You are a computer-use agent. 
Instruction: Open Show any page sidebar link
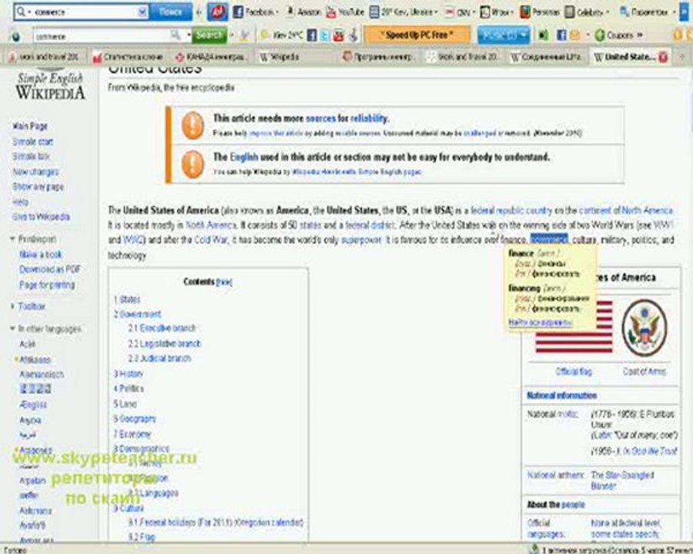[x=38, y=187]
